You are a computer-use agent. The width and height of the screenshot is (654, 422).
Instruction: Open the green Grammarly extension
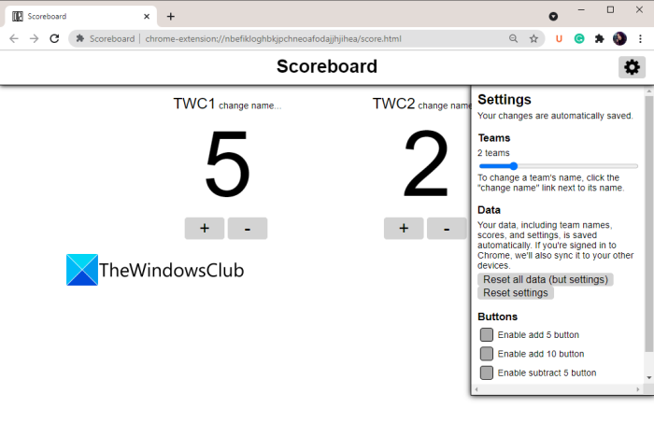[579, 39]
